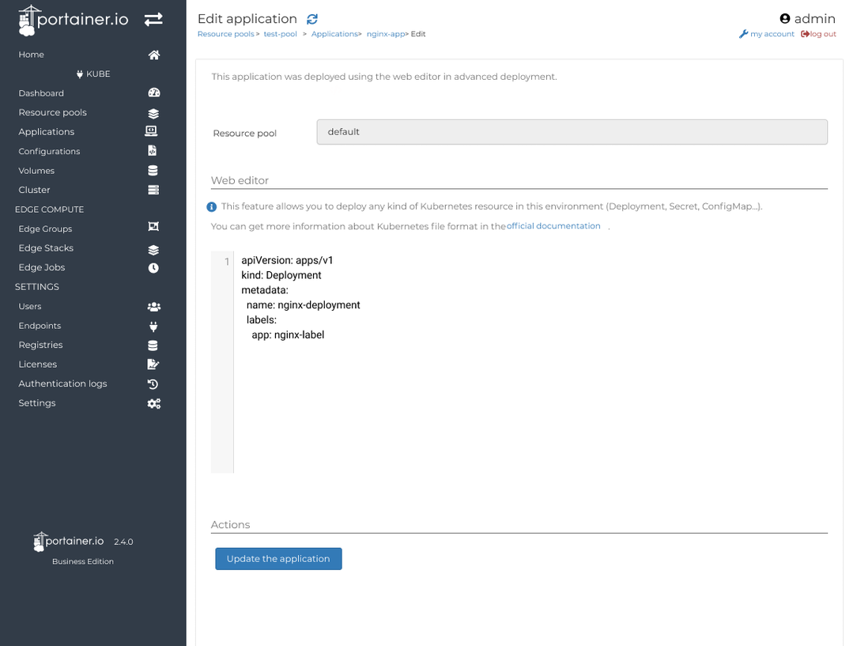Click the test-pool breadcrumb link
Screen dimensions: 857x646
tap(281, 34)
